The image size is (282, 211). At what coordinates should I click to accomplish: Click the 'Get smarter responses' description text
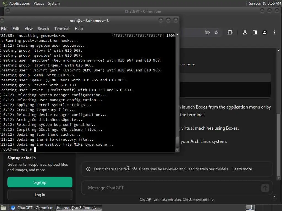tap(37, 167)
